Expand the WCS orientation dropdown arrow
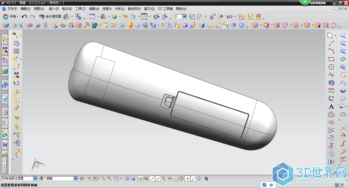This screenshot has height=188, width=349. click(205, 17)
